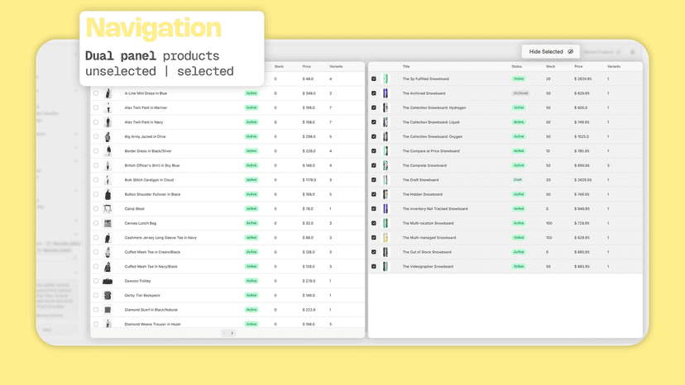Click the Price header in selected panel
This screenshot has width=685, height=385.
click(578, 66)
